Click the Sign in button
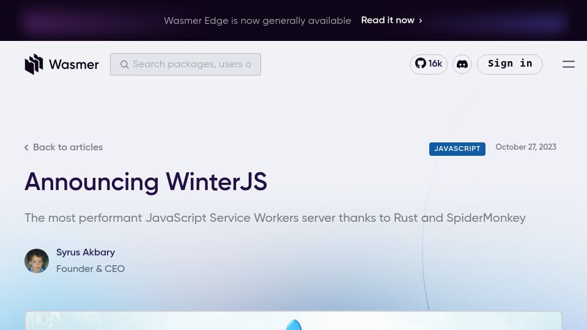Screen dimensions: 587x330 (510, 64)
